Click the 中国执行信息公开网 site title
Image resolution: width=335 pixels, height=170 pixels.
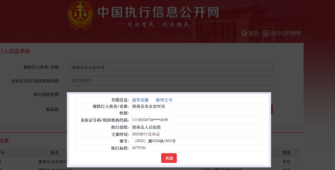coord(158,12)
